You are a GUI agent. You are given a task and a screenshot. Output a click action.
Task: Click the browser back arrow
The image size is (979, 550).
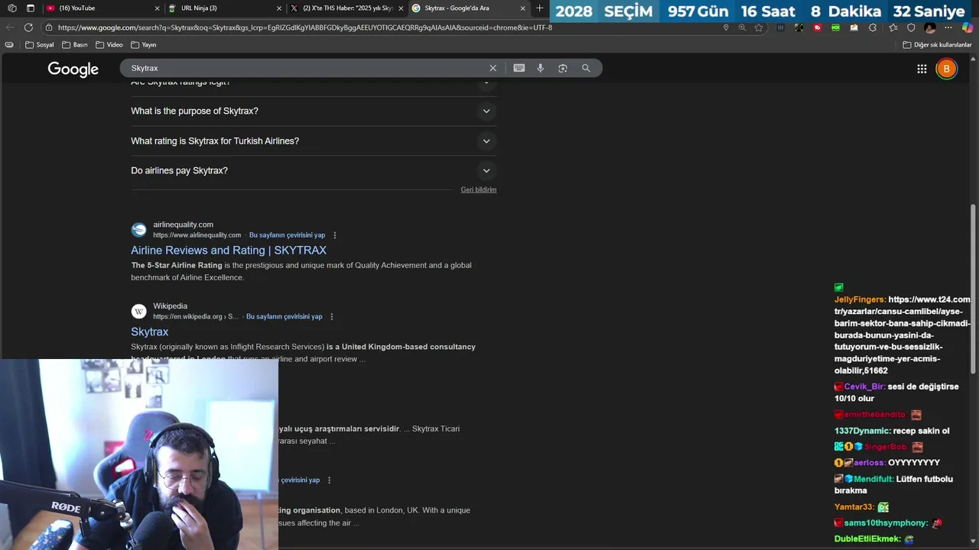tap(10, 27)
